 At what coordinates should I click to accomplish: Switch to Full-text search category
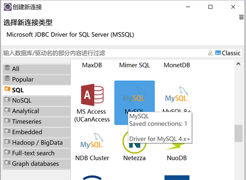coord(36,153)
